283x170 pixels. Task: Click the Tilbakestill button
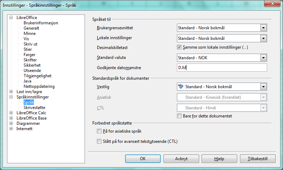[258, 159]
